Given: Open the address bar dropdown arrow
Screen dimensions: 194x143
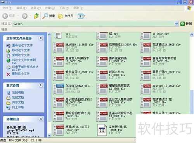Looking at the screenshot, I should pos(176,24).
